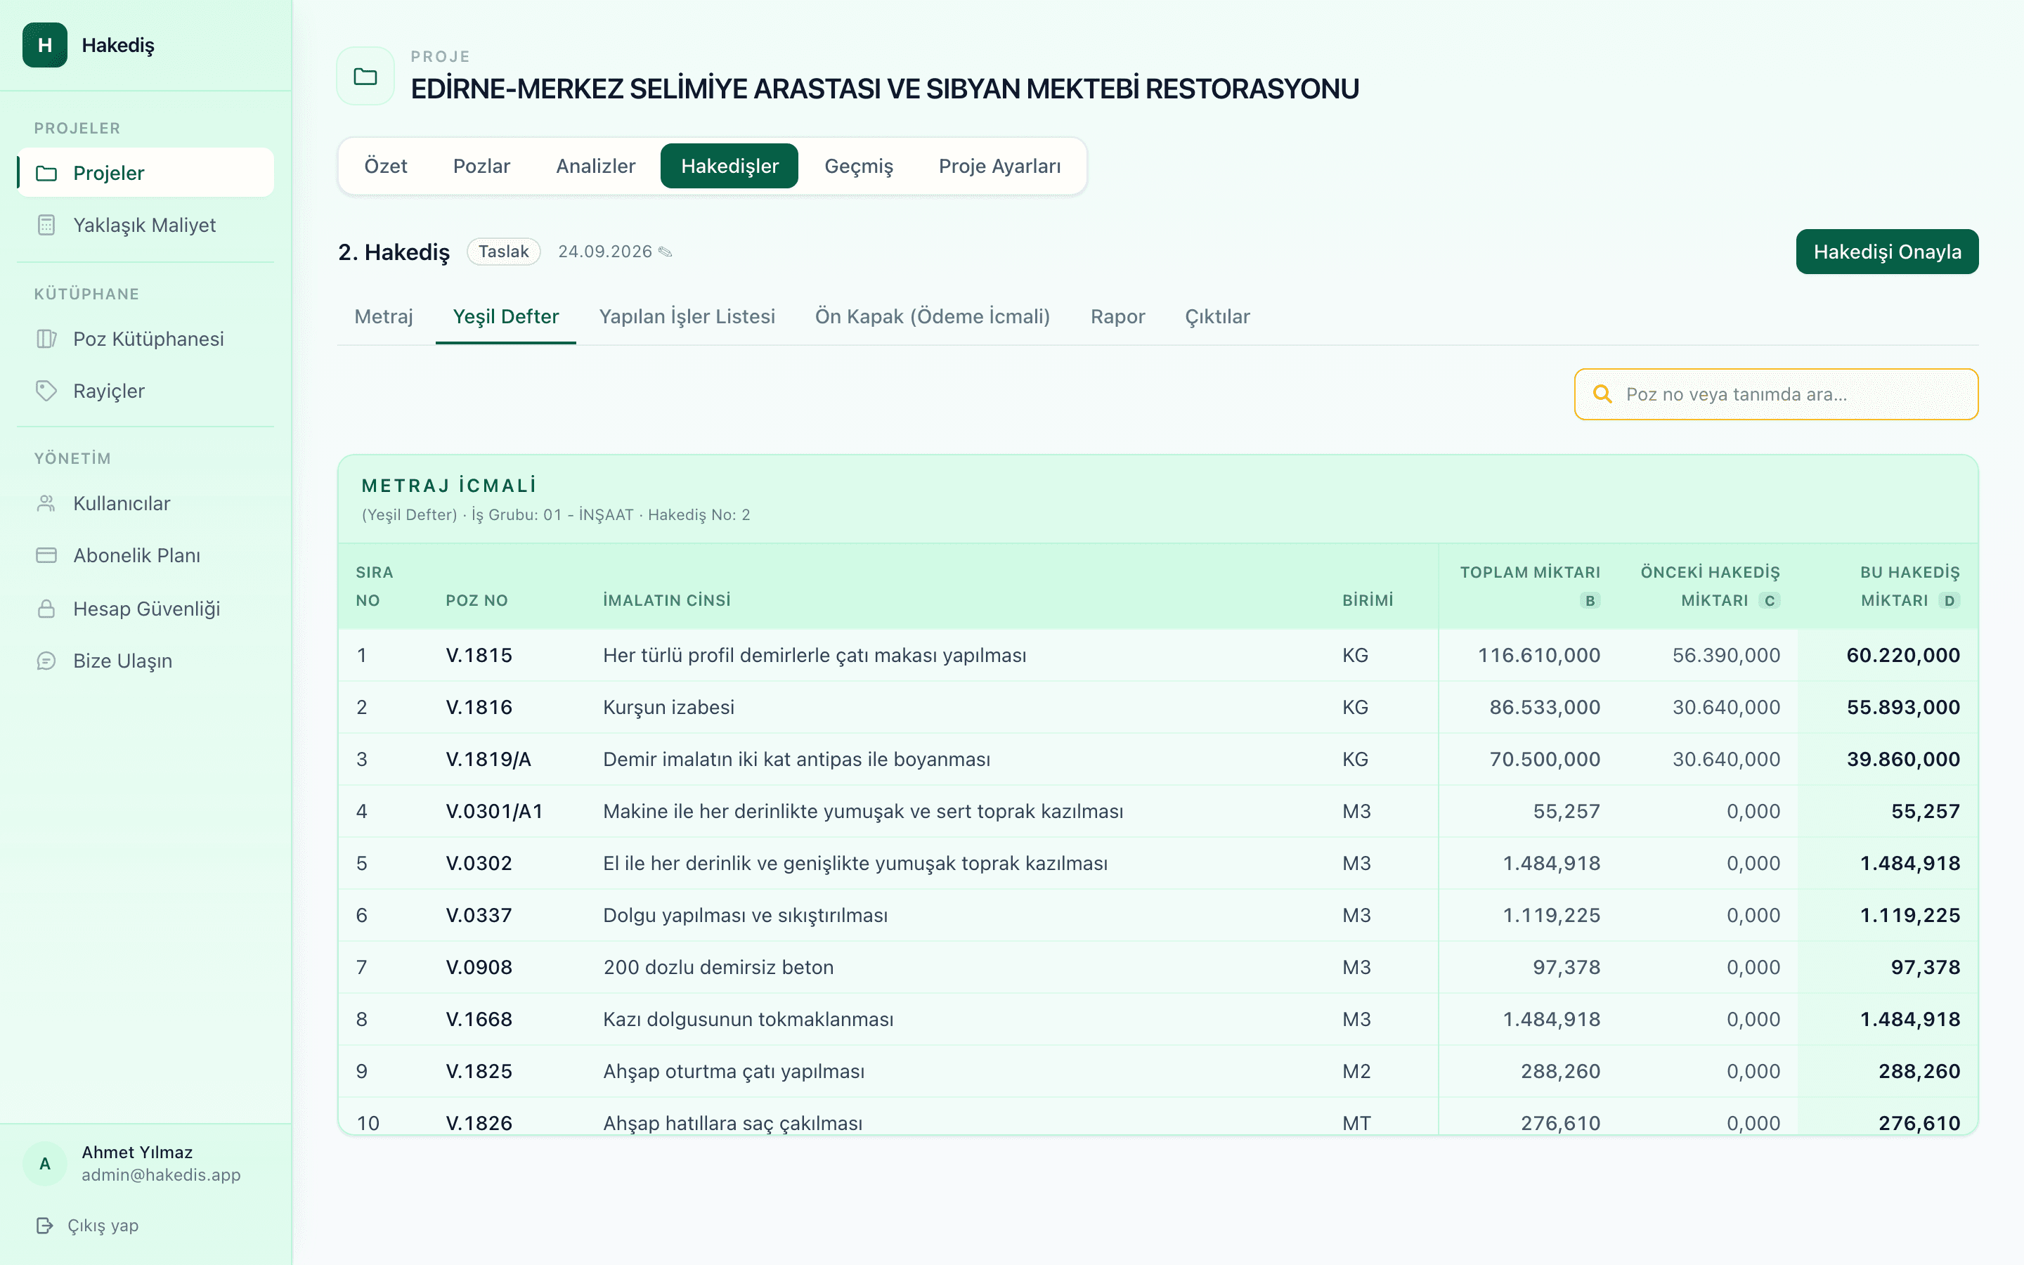The image size is (2024, 1265).
Task: Click the V.1825 poz number
Action: (479, 1072)
